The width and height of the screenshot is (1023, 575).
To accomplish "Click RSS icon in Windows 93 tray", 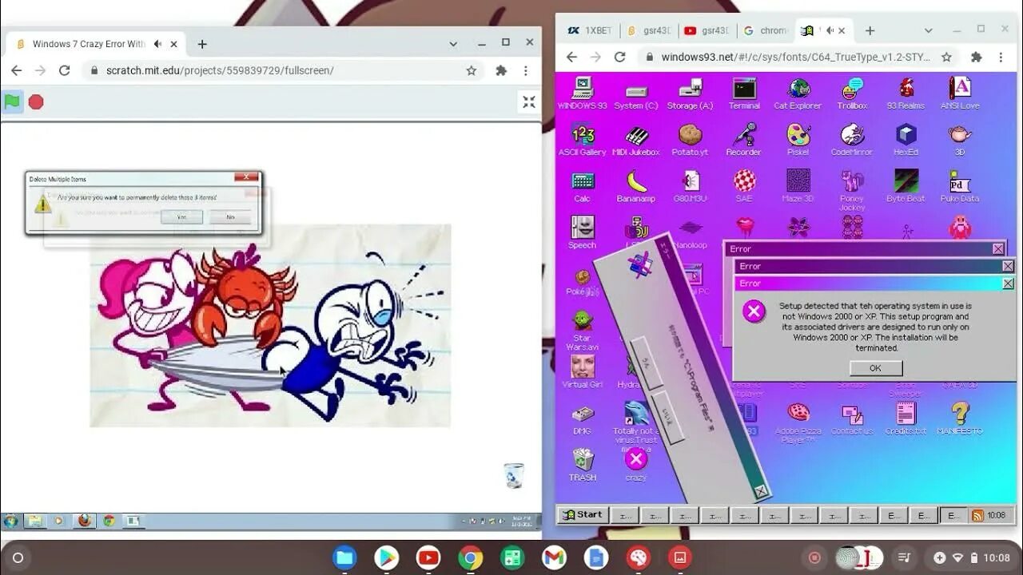I will coord(977,515).
